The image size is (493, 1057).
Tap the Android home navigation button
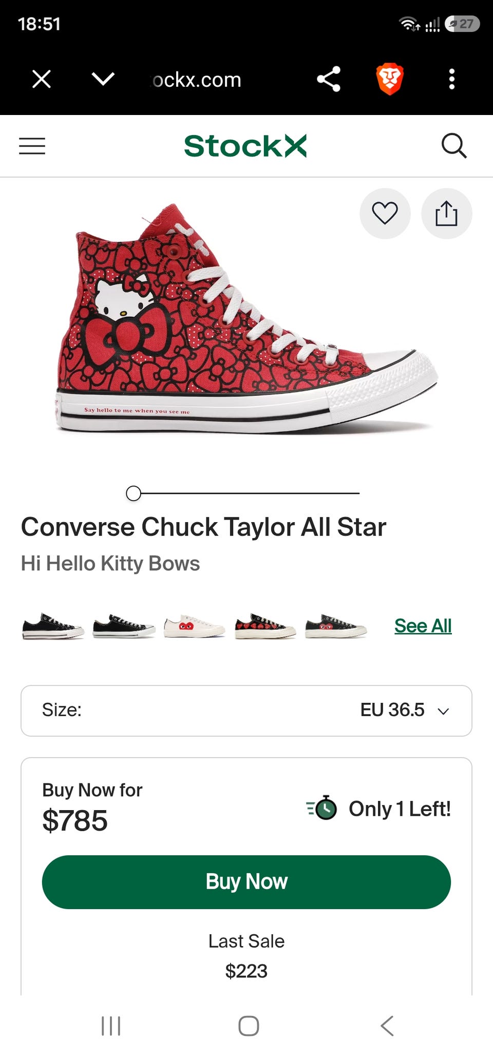(249, 1026)
